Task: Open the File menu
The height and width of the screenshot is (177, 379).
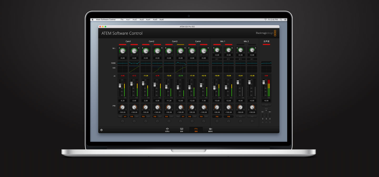Action: point(122,20)
